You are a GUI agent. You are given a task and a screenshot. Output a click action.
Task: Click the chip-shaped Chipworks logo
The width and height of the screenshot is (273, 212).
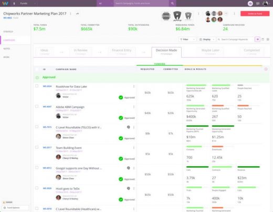click(166, 16)
